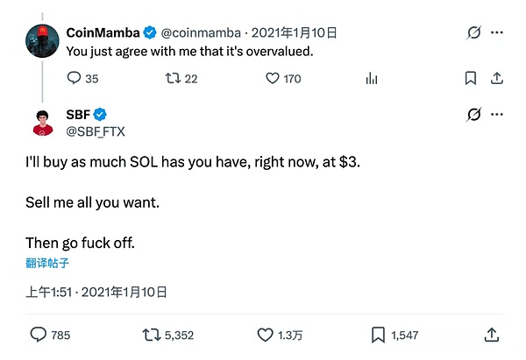
Task: Open Grok icon on SBF's tweet
Action: (474, 115)
